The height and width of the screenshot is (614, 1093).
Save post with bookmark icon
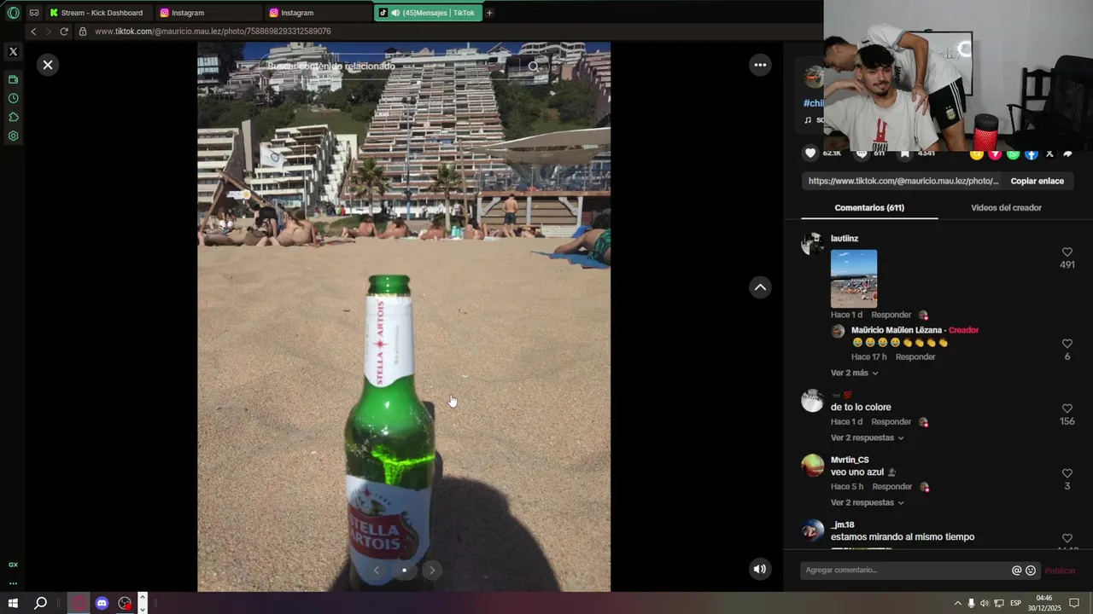904,153
